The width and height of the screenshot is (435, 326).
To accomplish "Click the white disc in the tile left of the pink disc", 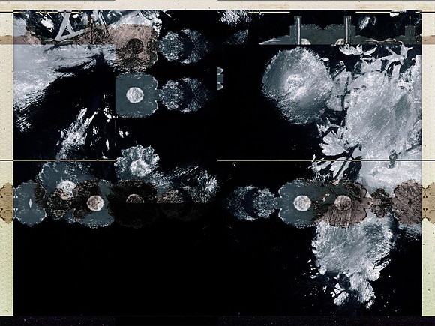I will [x=302, y=203].
